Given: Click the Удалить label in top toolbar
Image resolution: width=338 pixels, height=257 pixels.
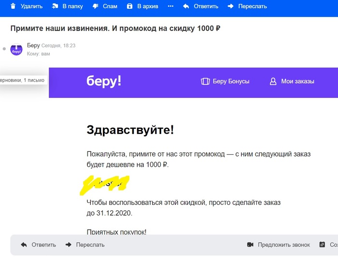Looking at the screenshot, I should click(x=31, y=6).
